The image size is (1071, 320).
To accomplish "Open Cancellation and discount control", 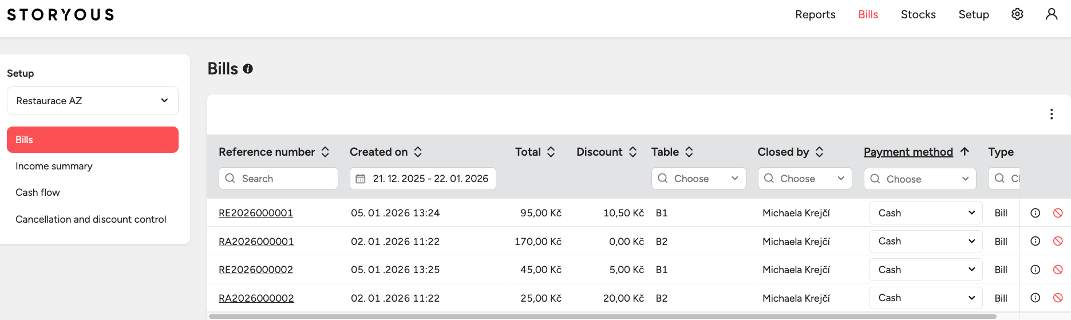I will tap(91, 219).
